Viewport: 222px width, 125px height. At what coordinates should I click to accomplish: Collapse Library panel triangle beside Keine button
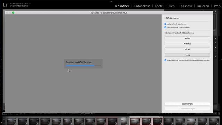(215, 38)
